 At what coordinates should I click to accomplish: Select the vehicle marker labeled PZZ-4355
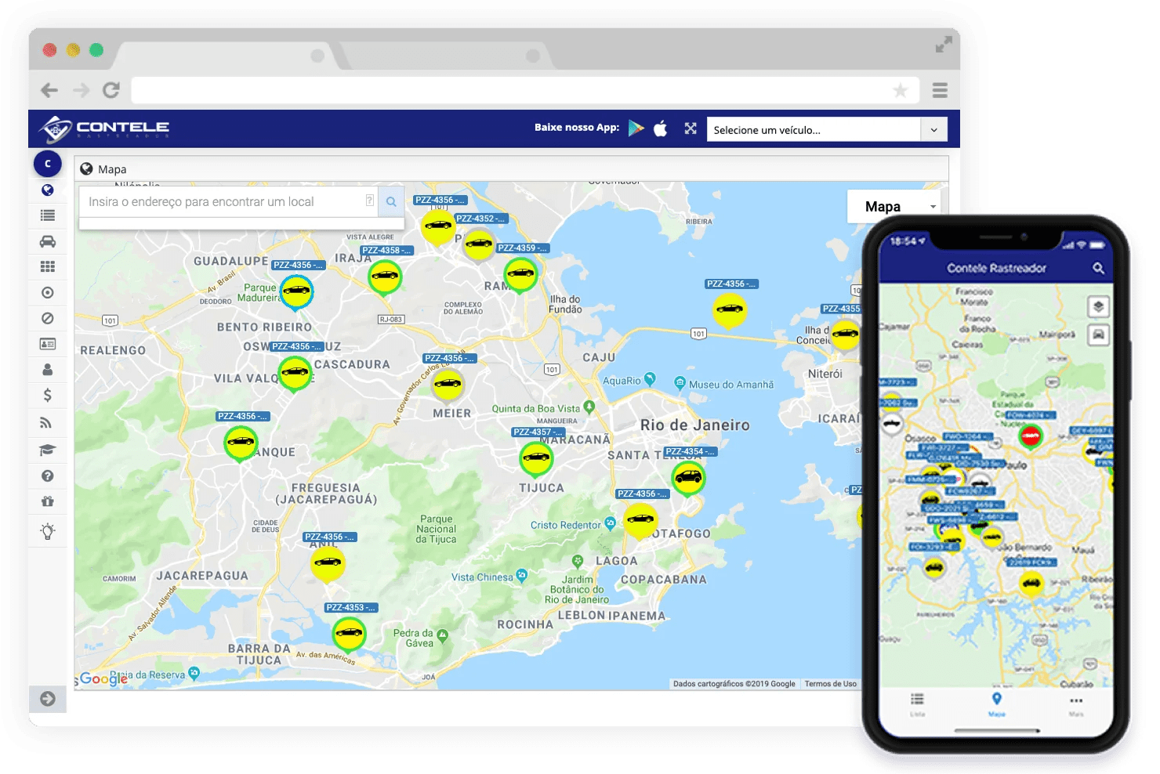[845, 335]
